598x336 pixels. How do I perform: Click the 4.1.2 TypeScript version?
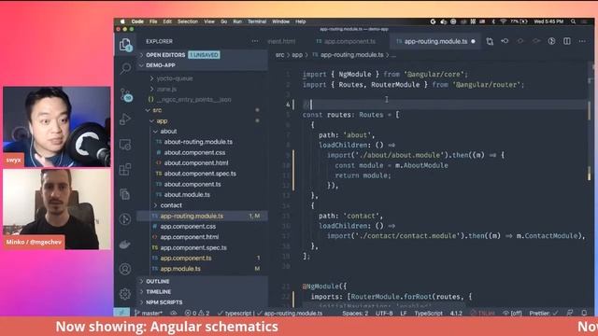coord(456,314)
